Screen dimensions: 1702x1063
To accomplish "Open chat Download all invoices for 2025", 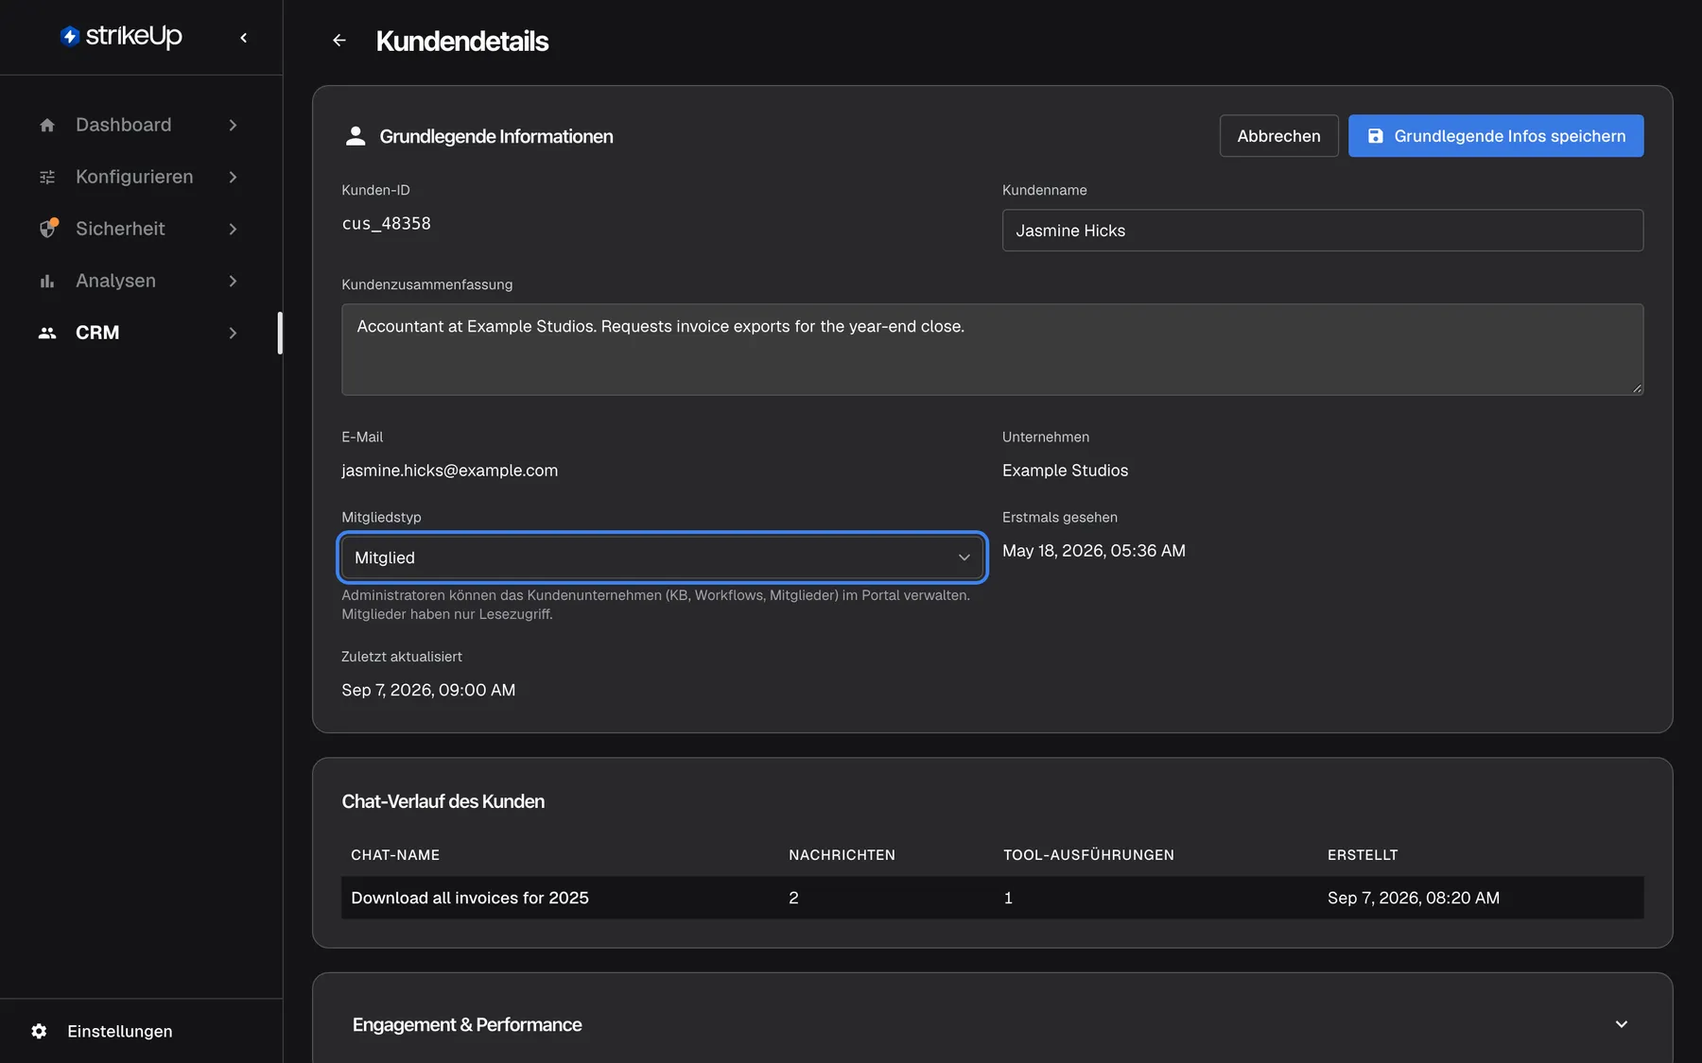I will (x=470, y=898).
